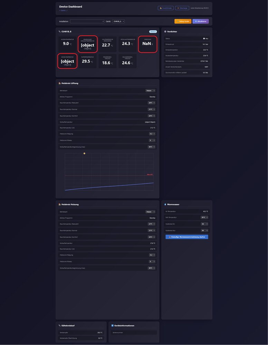
Task: Open the Installation dropdown
Action: (87, 21)
